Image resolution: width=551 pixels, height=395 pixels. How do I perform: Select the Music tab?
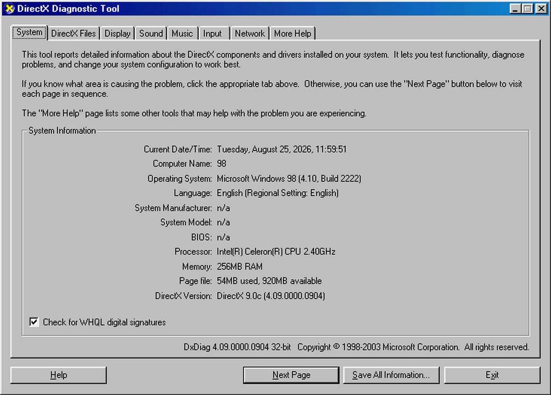(182, 33)
